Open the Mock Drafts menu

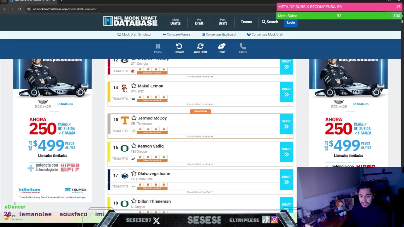pyautogui.click(x=175, y=21)
